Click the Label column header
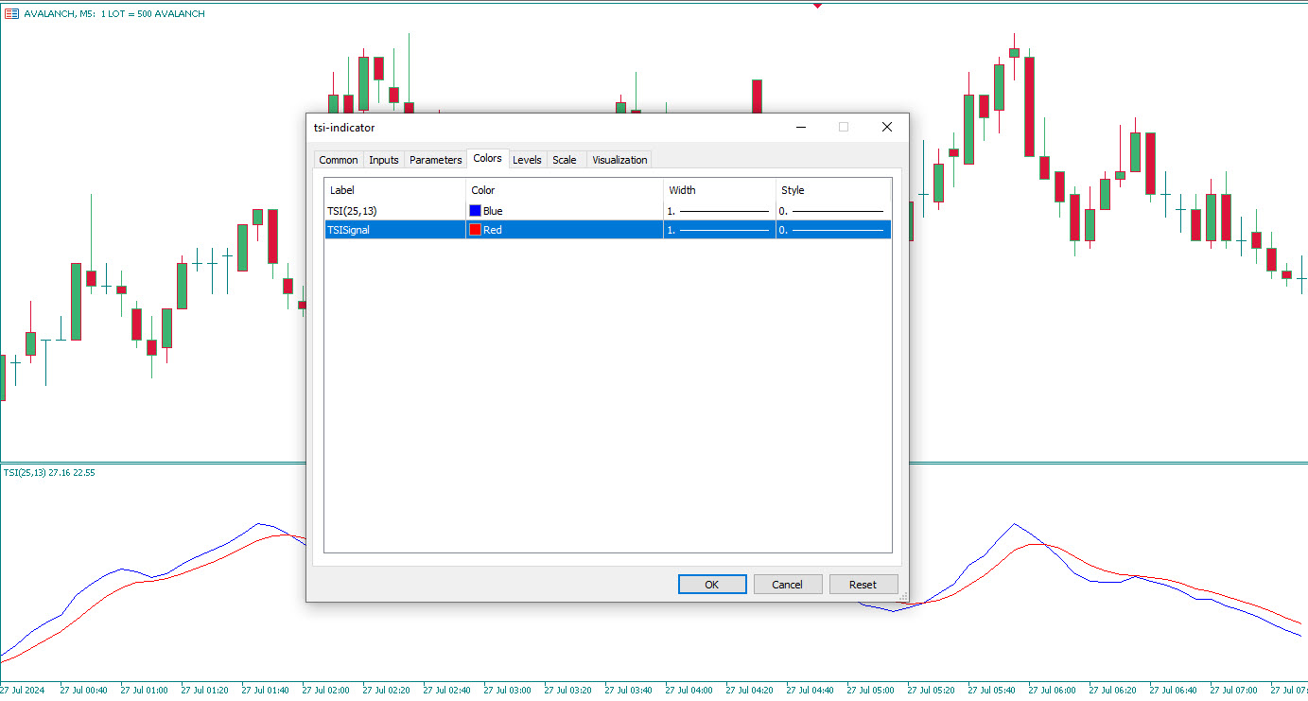The width and height of the screenshot is (1308, 701). [394, 190]
